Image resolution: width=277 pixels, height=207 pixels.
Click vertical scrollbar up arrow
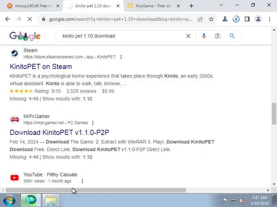[x=274, y=30]
